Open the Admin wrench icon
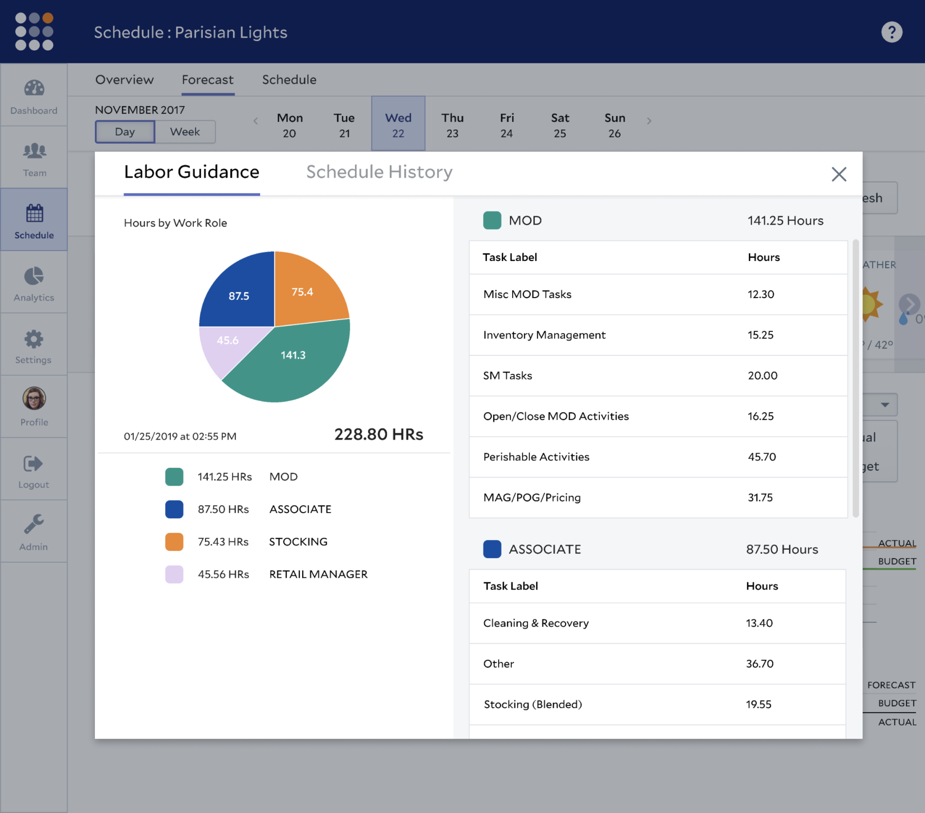This screenshot has height=813, width=925. point(34,525)
